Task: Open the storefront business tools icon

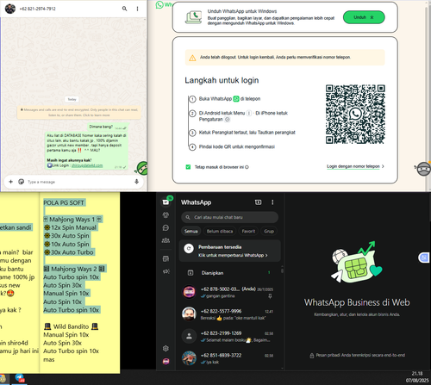Action: (x=166, y=258)
